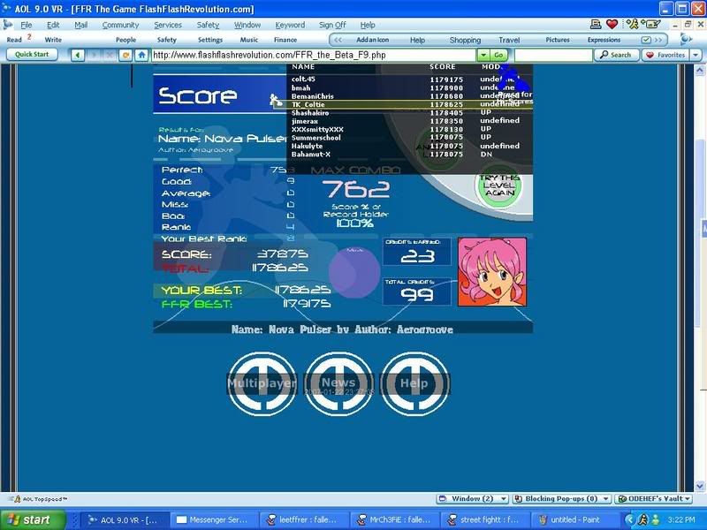Screen dimensions: 707x530
Task: Click the Finance toolbar button
Action: click(x=285, y=40)
